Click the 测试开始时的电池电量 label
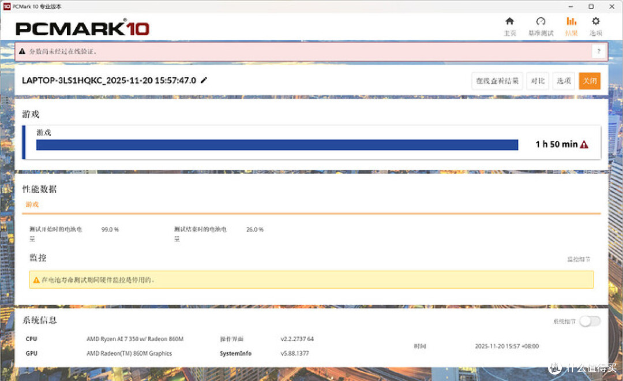Viewport: 623px width, 381px height. click(x=55, y=234)
